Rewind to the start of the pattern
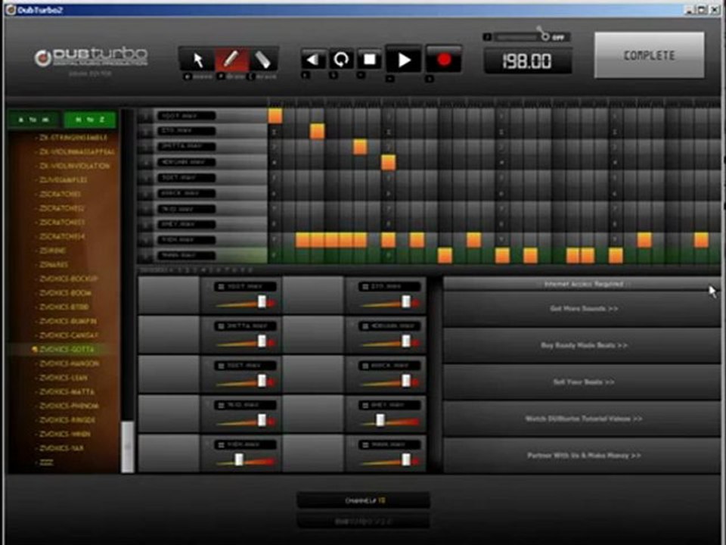Screen dimensions: 726x545 tap(313, 60)
